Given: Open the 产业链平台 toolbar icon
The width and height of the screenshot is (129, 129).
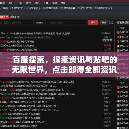Looking at the screenshot, I should tap(85, 8).
